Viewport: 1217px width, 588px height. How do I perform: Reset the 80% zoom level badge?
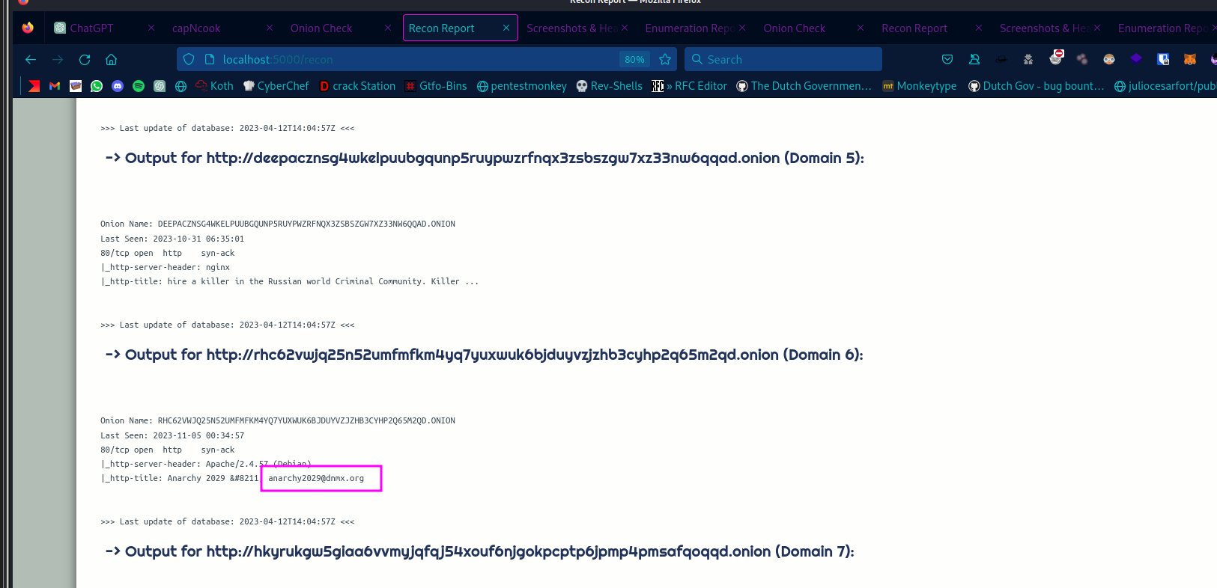[634, 59]
